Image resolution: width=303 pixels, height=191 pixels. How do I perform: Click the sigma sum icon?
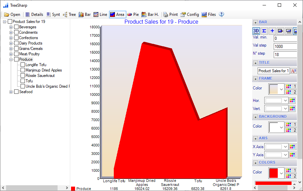click(x=264, y=31)
